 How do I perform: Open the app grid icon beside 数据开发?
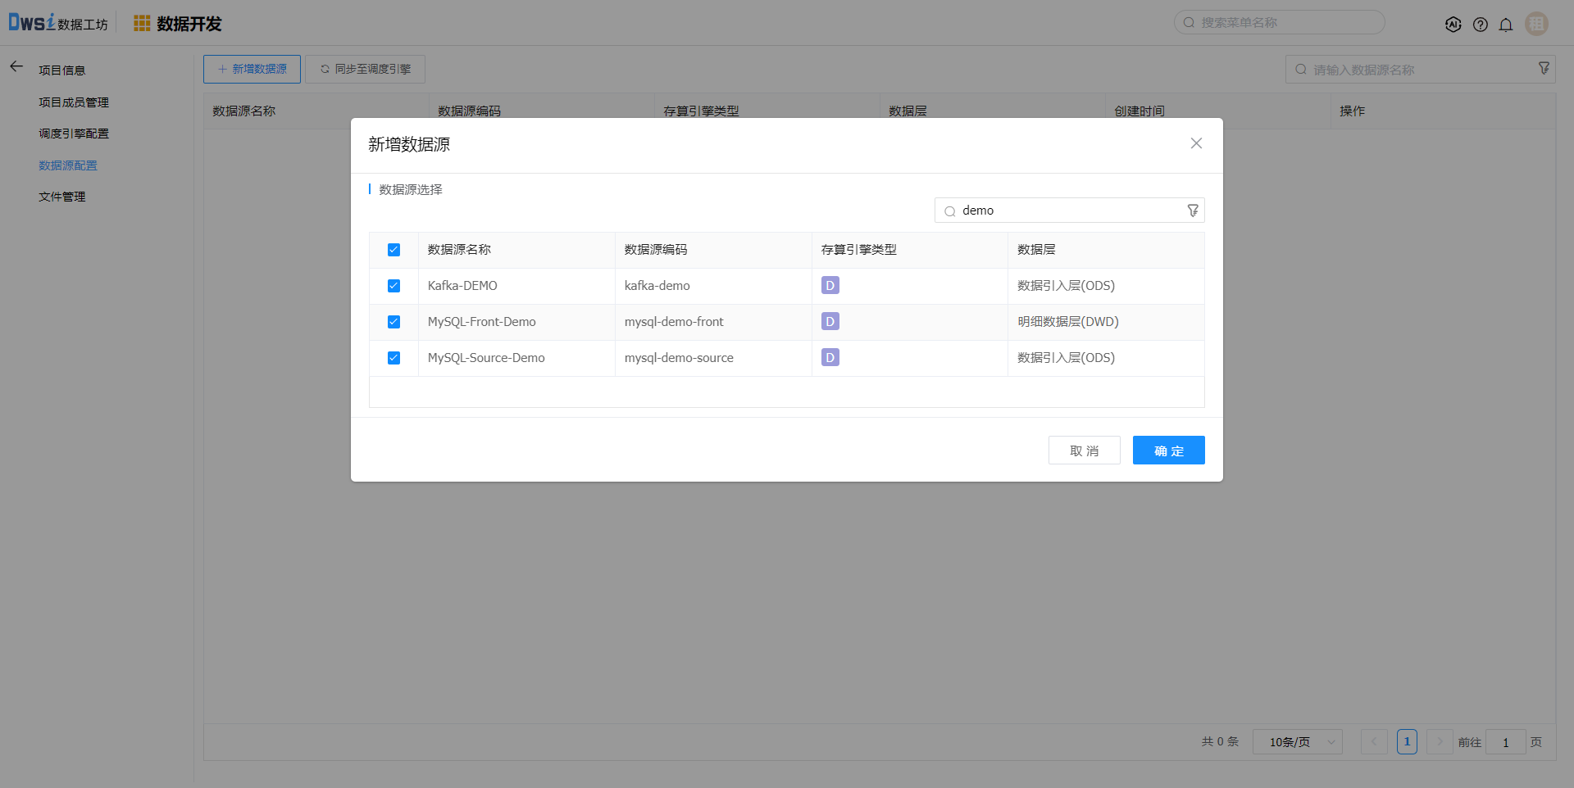(x=142, y=24)
